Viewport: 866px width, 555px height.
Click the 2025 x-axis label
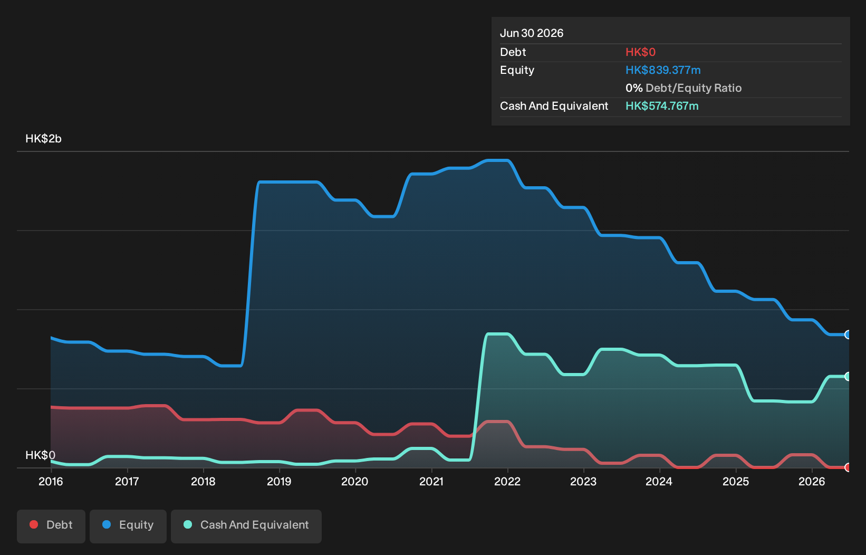(736, 481)
